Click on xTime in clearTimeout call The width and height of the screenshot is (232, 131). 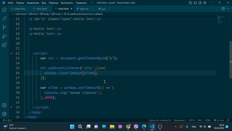(89, 73)
